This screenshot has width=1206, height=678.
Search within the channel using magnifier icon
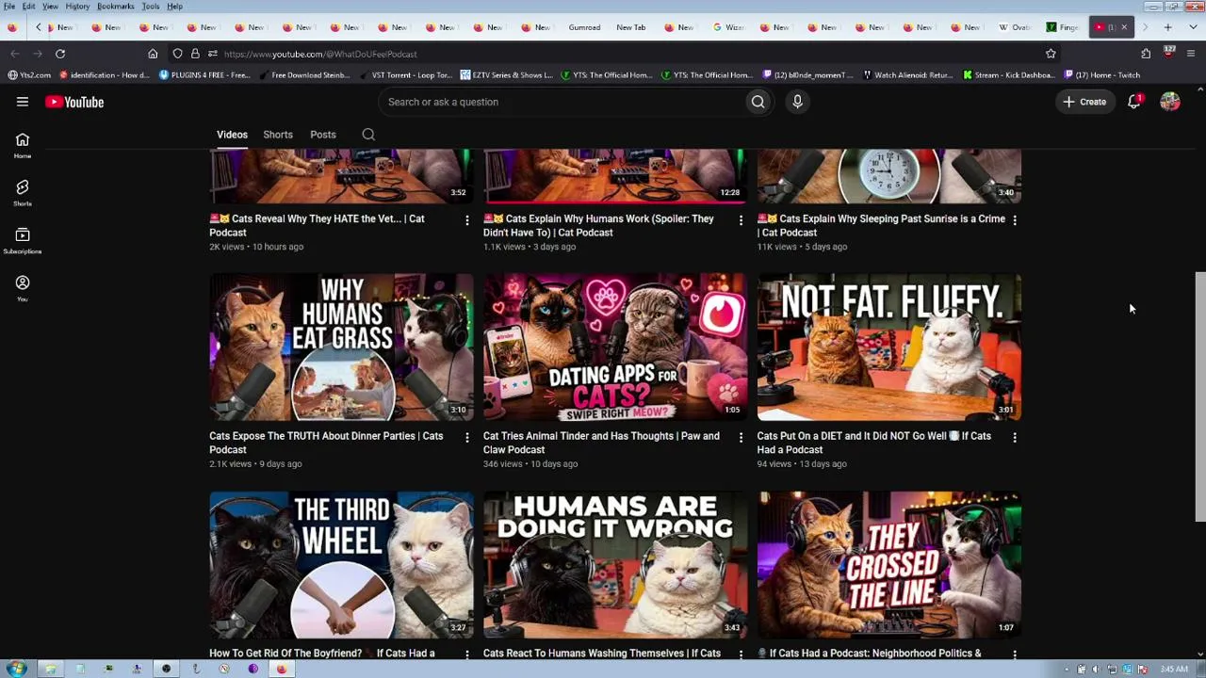pos(368,135)
